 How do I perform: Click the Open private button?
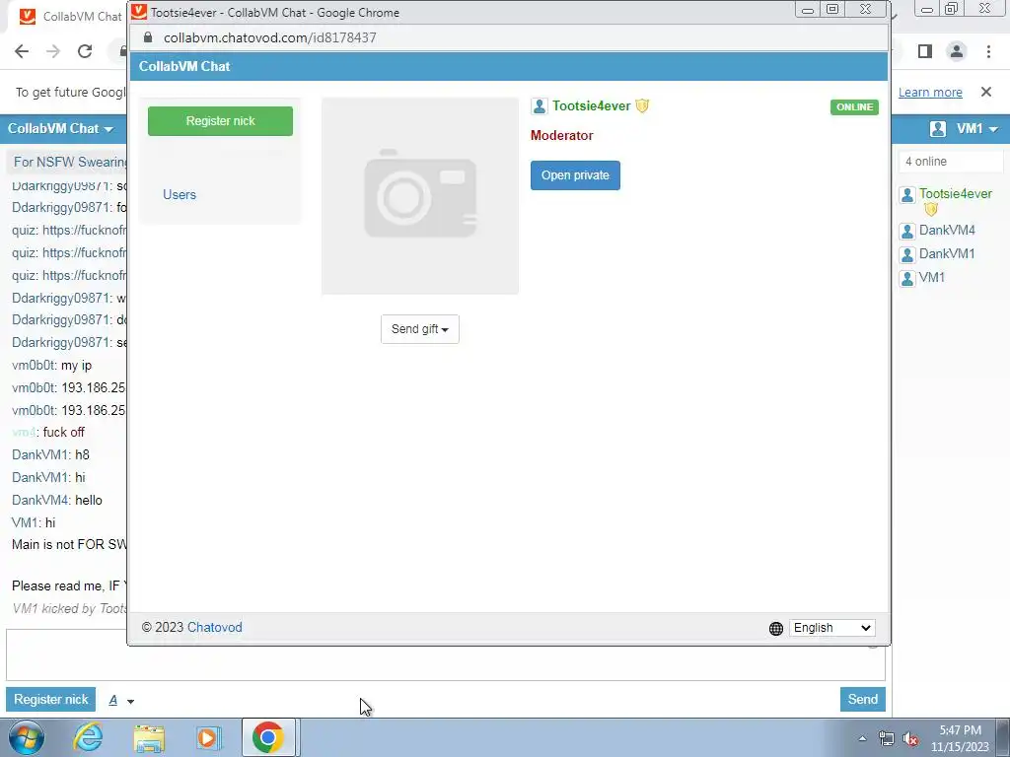tap(575, 175)
